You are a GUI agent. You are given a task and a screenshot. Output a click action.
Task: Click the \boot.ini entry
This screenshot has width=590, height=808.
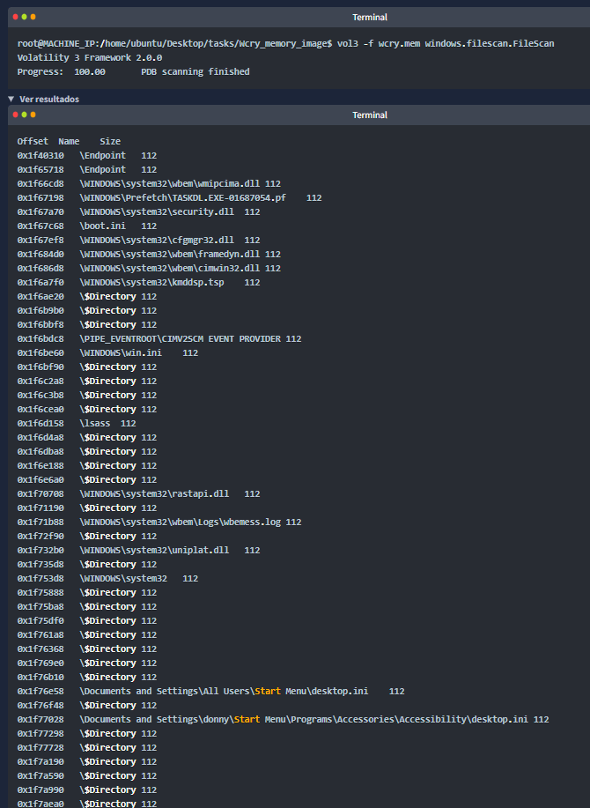(102, 226)
